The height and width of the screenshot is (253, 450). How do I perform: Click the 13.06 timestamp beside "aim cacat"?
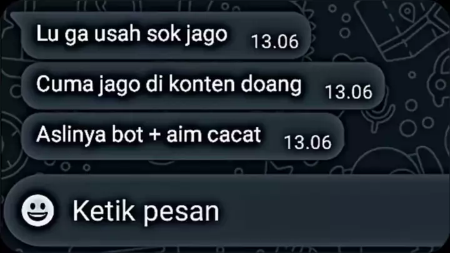307,142
